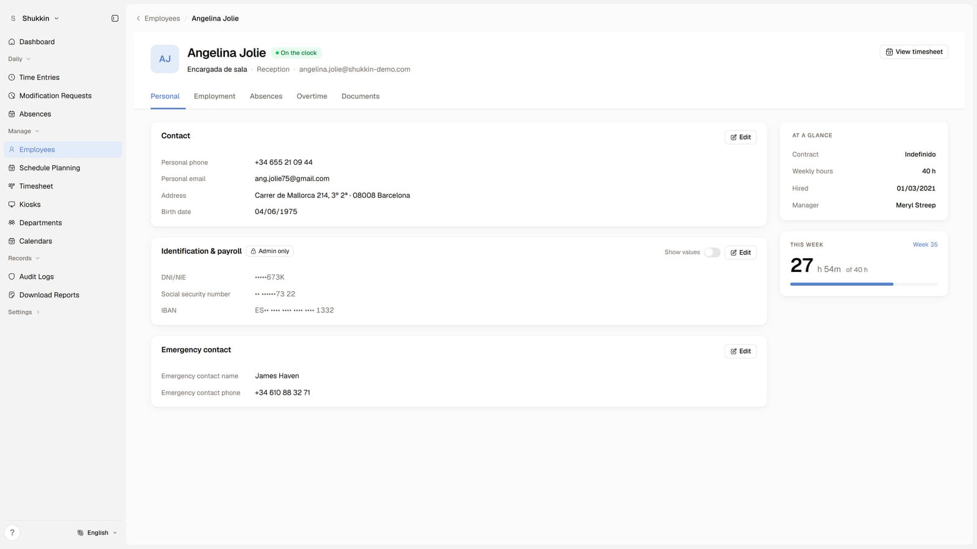Edit the Emergency contact section
Image resolution: width=977 pixels, height=549 pixels.
pos(740,351)
